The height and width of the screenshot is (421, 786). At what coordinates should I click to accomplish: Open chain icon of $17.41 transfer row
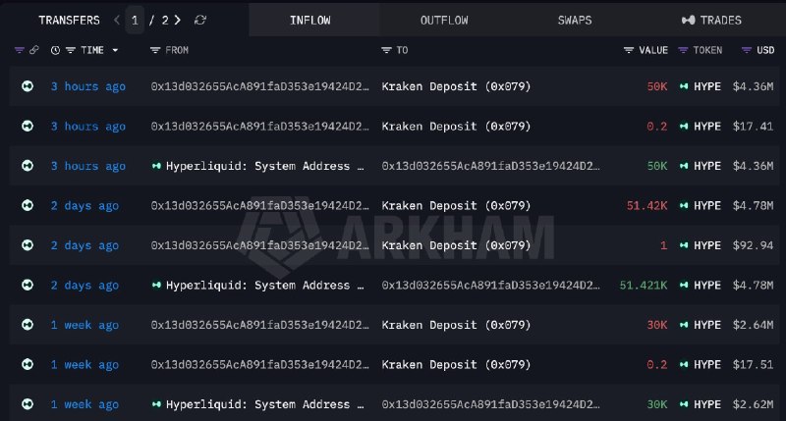click(x=28, y=126)
